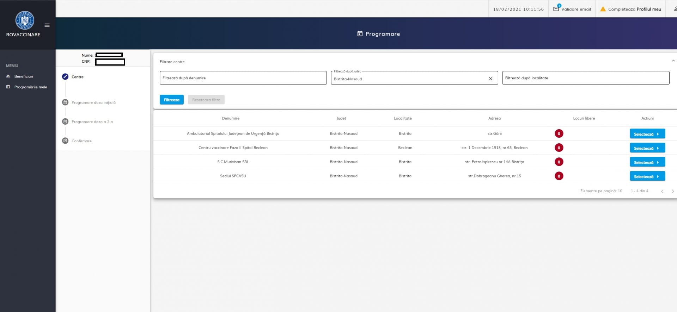Select Programare doza inițială step label
Viewport: 677px width, 312px height.
[93, 102]
